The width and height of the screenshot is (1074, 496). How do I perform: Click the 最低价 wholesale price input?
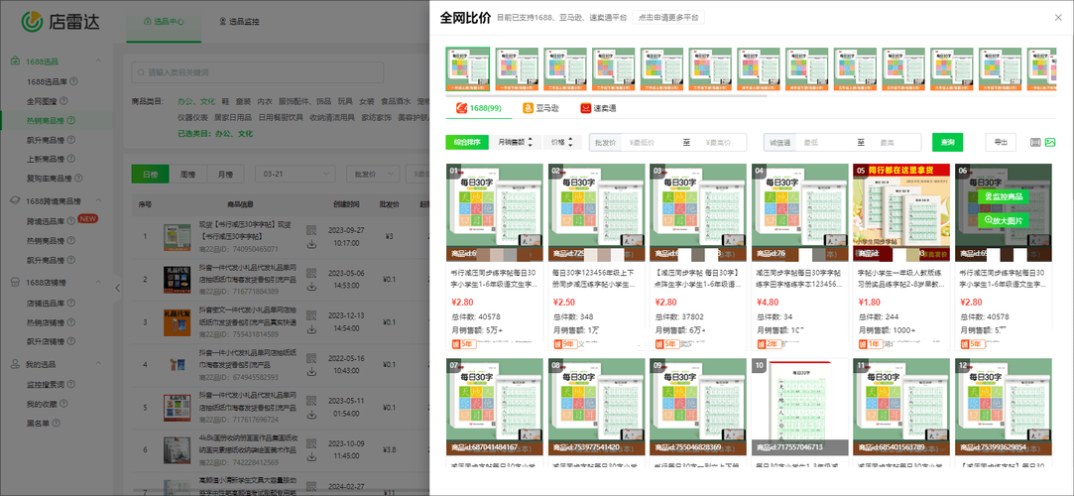pos(651,143)
